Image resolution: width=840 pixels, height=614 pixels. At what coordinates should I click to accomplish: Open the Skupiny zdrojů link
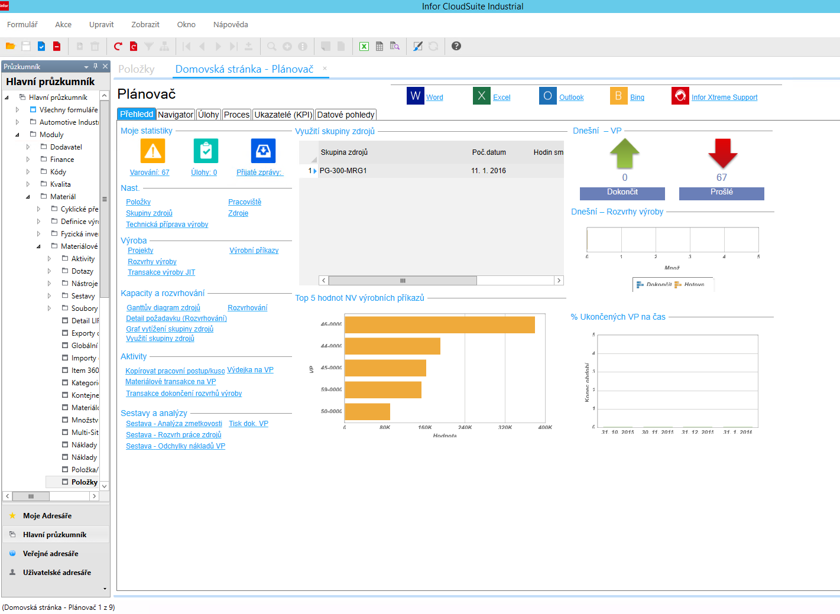coord(149,213)
